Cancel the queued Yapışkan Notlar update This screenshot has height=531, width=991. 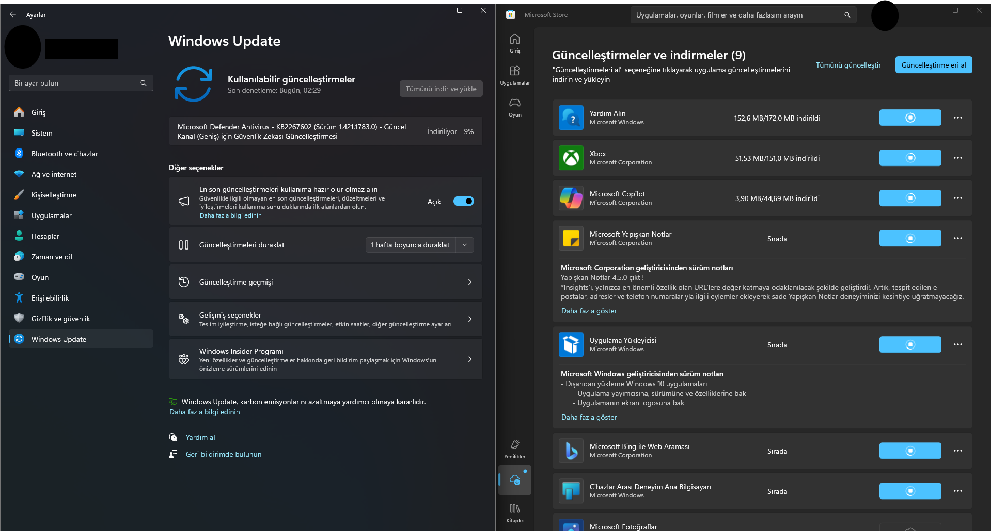click(x=910, y=238)
